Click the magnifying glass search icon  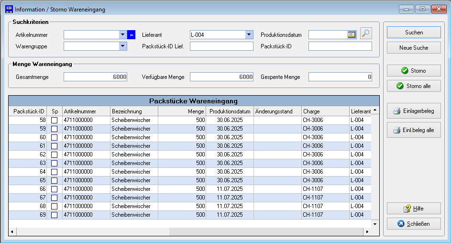pyautogui.click(x=366, y=33)
